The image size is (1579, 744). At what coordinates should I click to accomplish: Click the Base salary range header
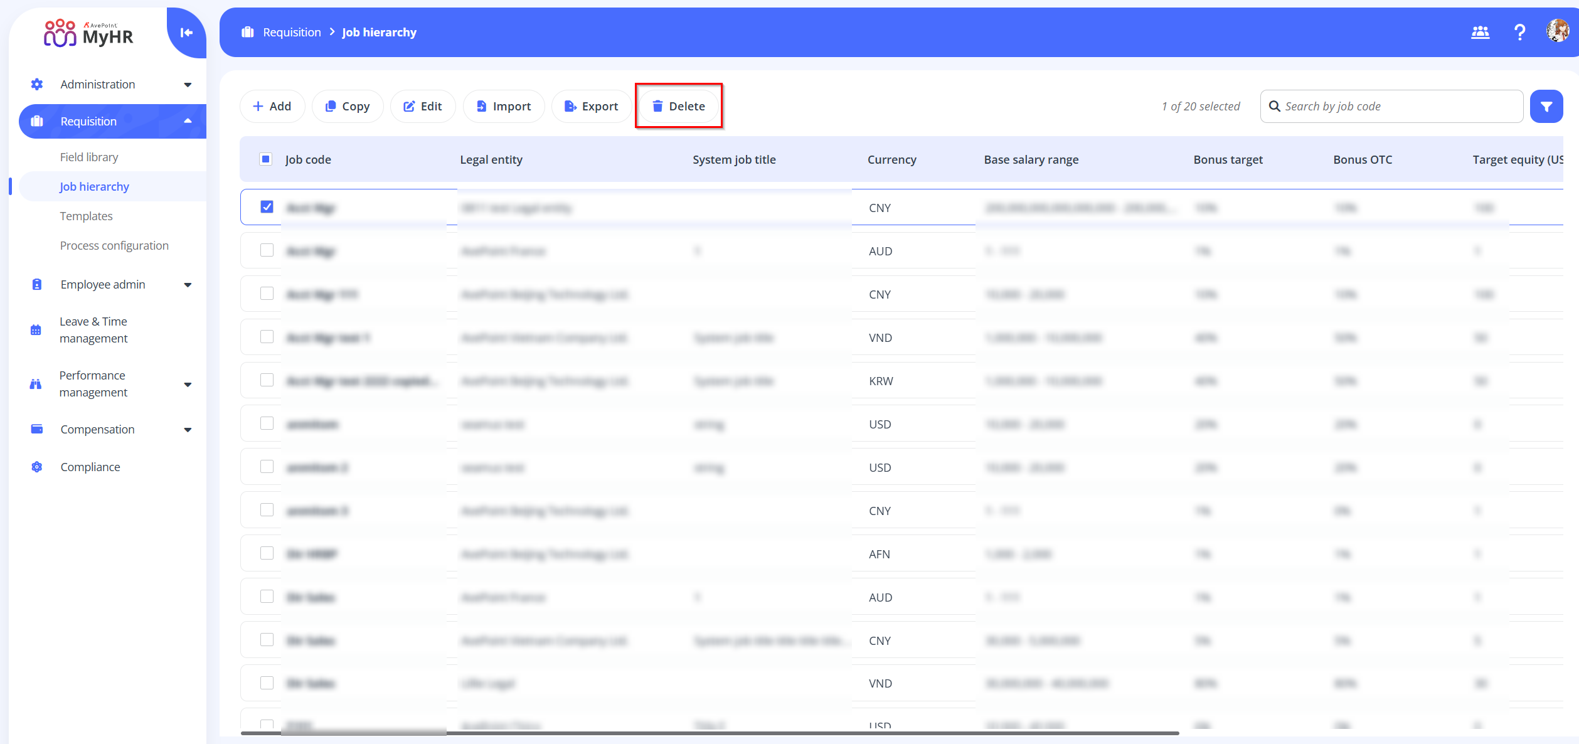(1031, 159)
